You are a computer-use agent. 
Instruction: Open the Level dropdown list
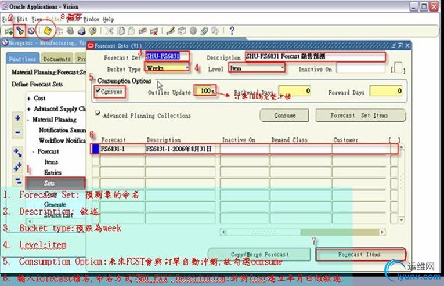coord(282,68)
